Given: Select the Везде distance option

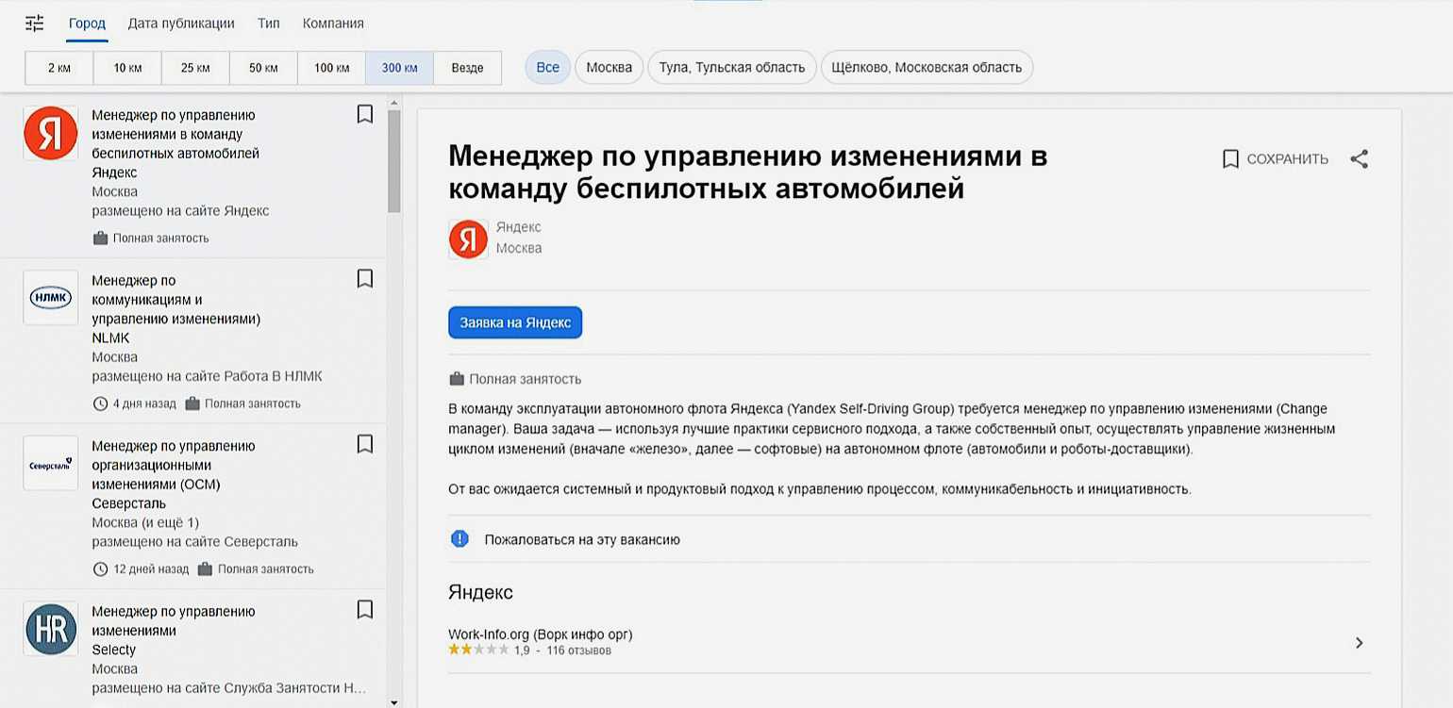Looking at the screenshot, I should [467, 68].
